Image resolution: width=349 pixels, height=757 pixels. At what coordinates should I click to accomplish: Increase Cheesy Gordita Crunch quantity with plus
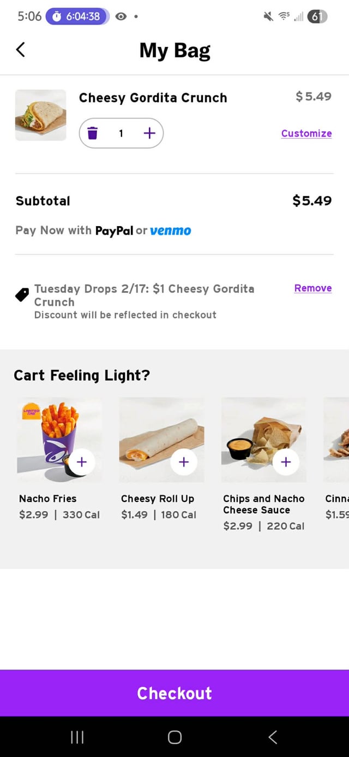pyautogui.click(x=149, y=133)
